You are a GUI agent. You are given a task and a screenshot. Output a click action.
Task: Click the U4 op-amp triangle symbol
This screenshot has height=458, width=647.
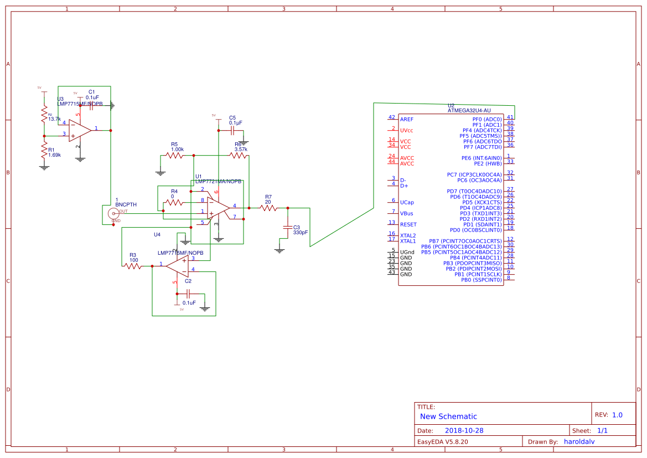177,266
